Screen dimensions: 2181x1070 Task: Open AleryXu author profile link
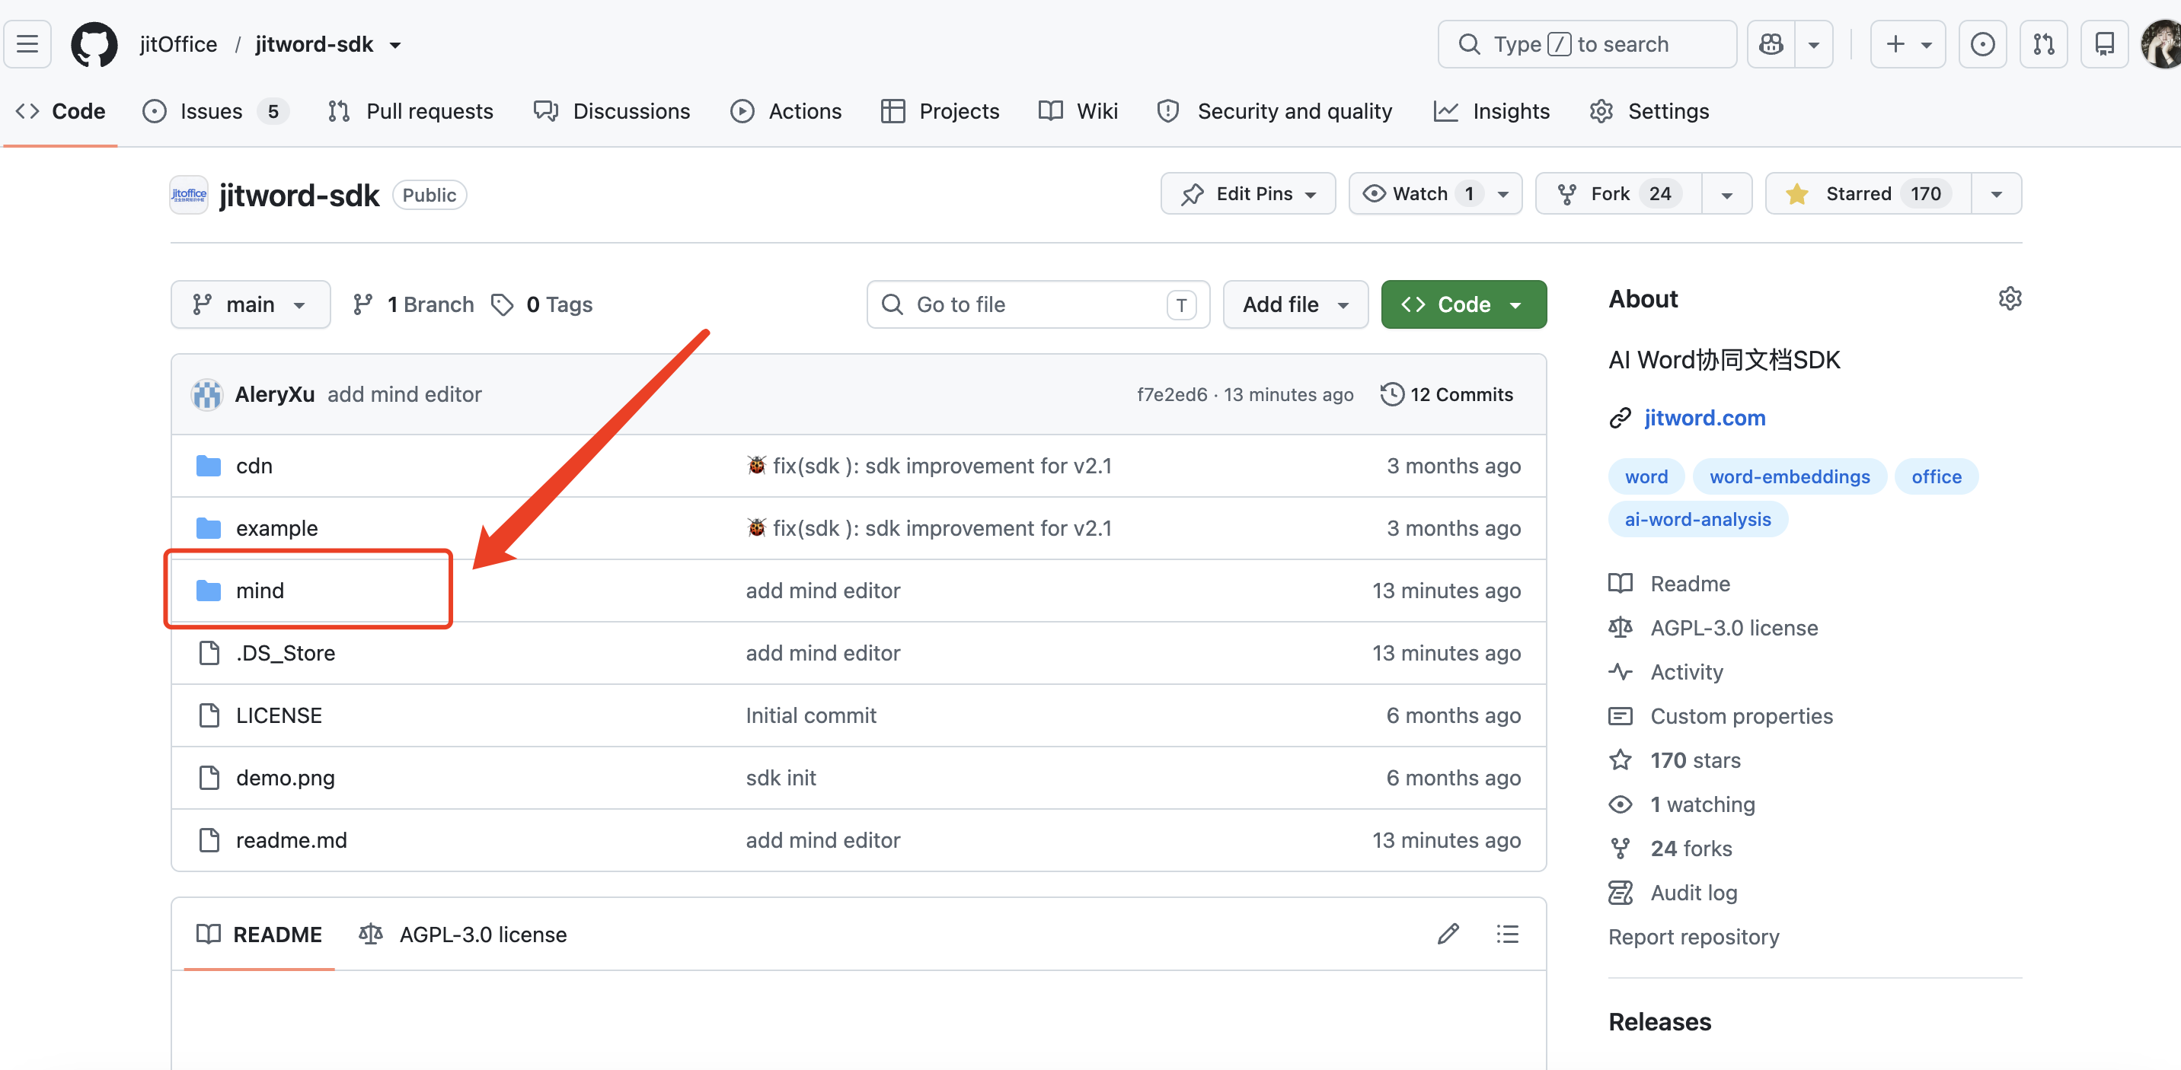pos(274,394)
